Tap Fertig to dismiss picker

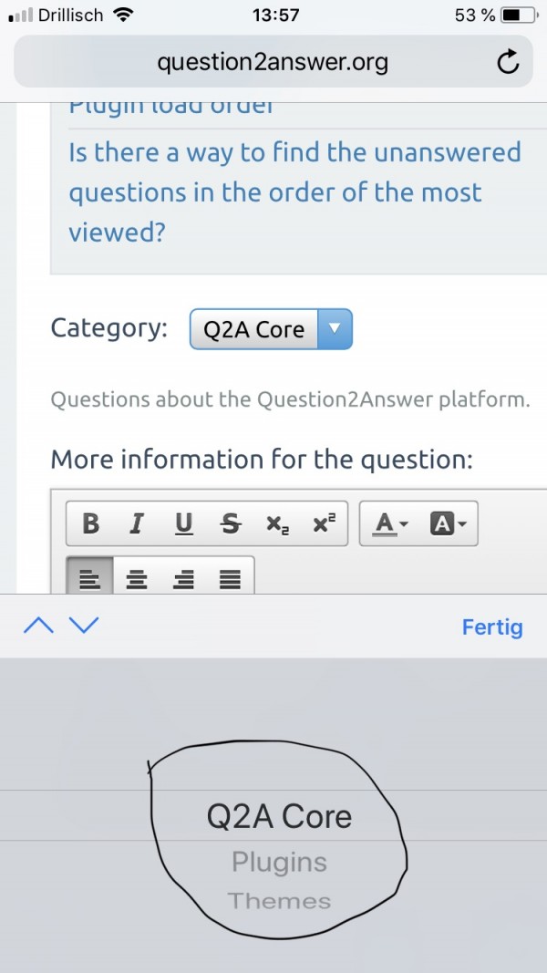coord(492,626)
